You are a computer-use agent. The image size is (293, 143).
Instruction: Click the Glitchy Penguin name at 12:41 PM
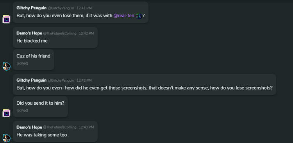[31, 8]
